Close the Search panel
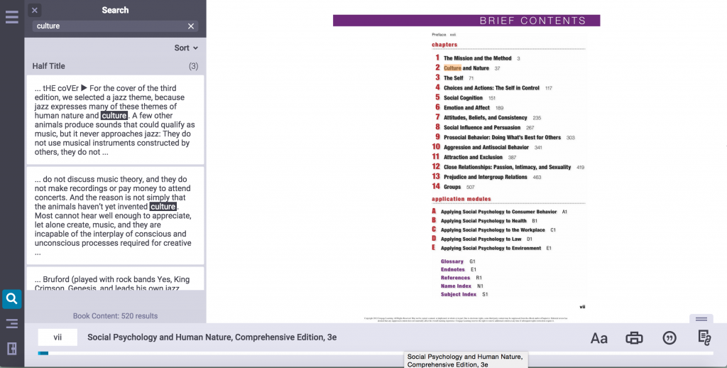This screenshot has height=368, width=727. click(35, 10)
